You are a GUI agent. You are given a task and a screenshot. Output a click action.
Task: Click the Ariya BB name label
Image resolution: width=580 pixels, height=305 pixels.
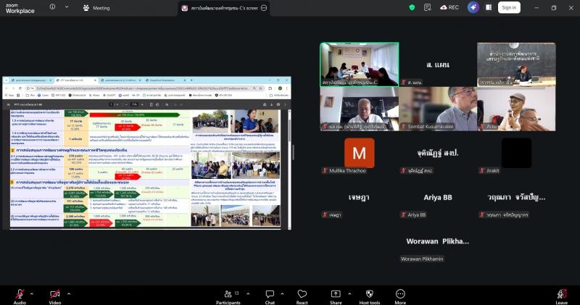point(416,214)
